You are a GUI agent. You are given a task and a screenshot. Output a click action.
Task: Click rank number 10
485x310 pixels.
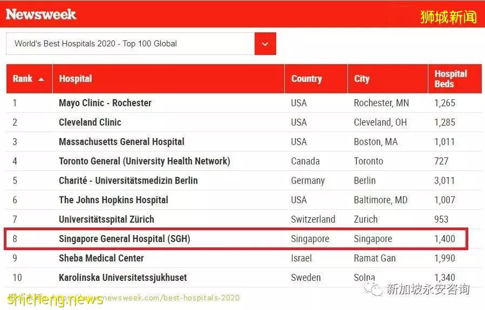pyautogui.click(x=17, y=278)
